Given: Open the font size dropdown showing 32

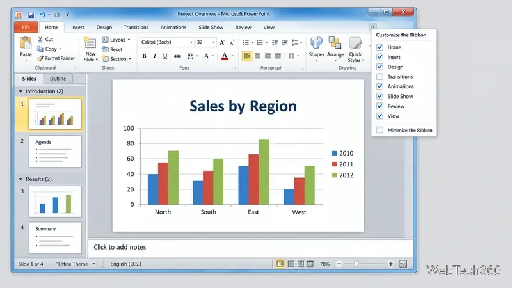Looking at the screenshot, I should tap(214, 42).
